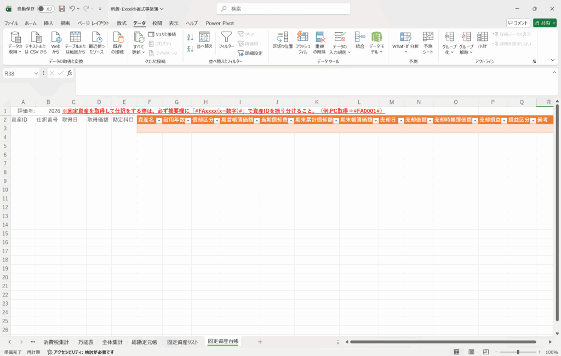Open the Name Box dropdown arrow

[37, 73]
